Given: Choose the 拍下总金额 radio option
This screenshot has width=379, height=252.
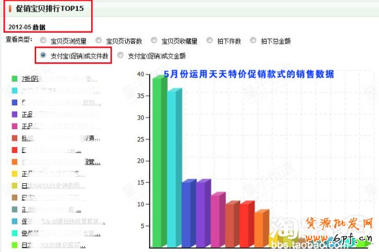Looking at the screenshot, I should click(253, 40).
